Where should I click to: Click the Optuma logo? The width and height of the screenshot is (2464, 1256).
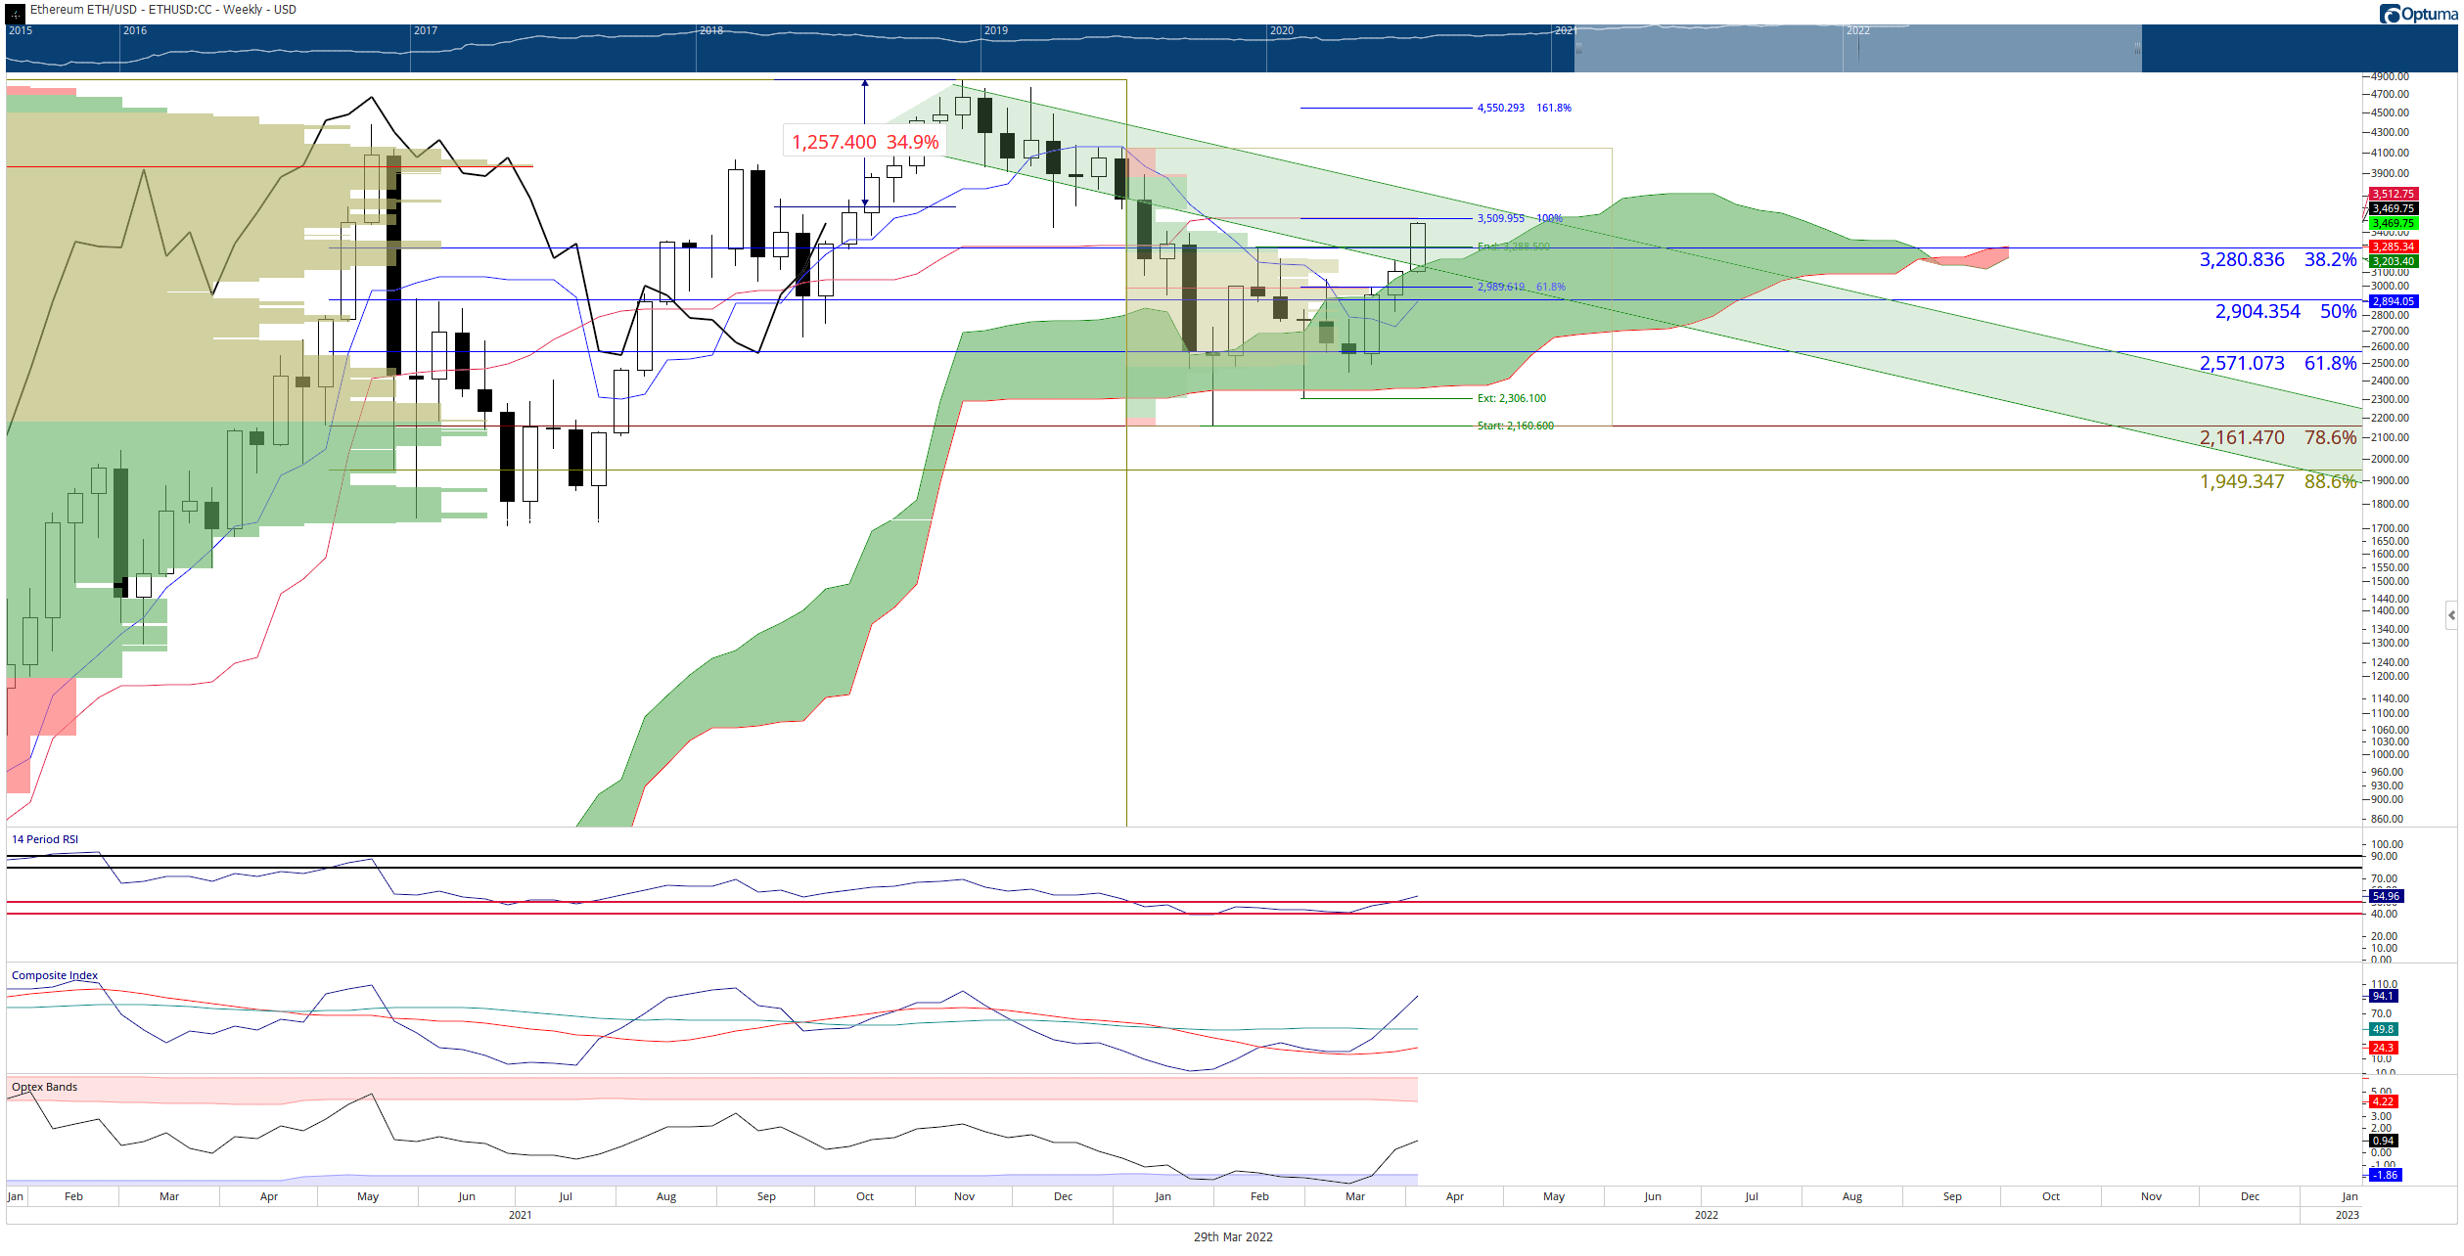coord(2417,14)
